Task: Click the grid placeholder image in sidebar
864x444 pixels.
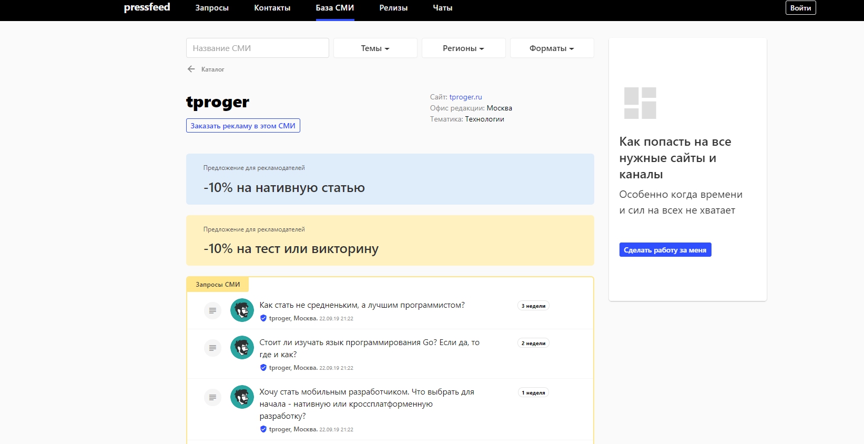Action: 640,103
